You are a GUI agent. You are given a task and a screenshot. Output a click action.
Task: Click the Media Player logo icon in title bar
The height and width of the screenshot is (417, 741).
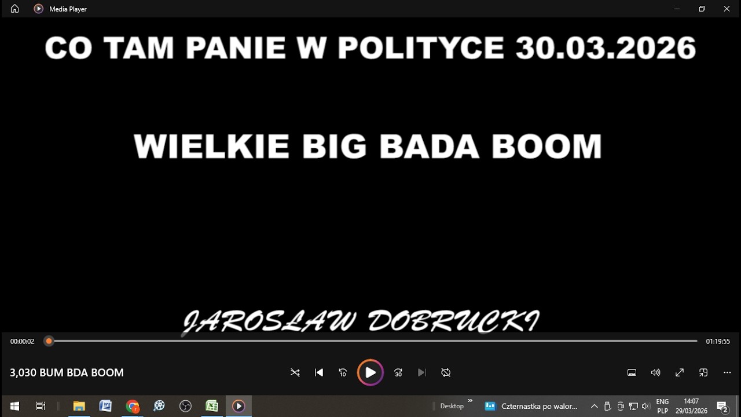[x=39, y=9]
